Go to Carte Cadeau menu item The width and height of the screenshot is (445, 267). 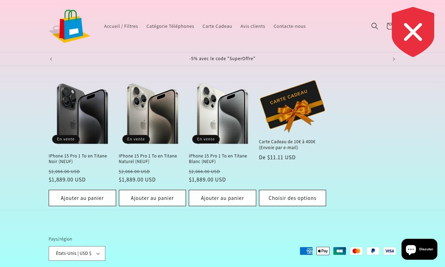[217, 26]
